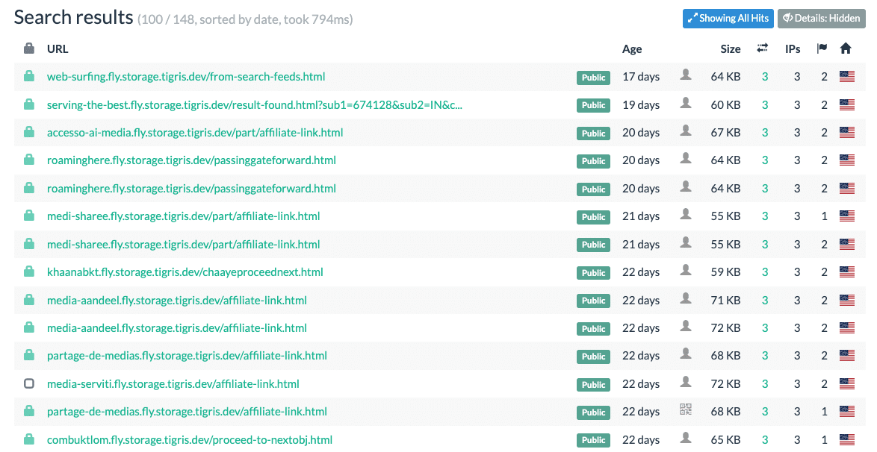Click green request count 3 in web-surfing row

[765, 77]
